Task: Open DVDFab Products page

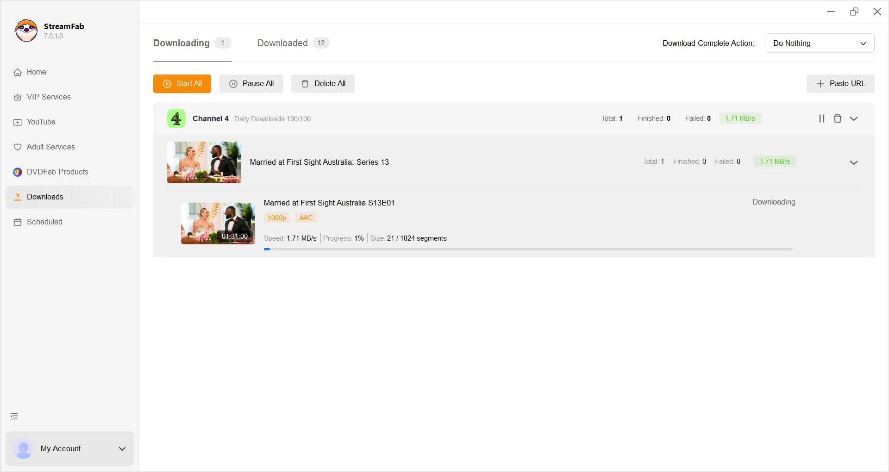Action: [57, 172]
